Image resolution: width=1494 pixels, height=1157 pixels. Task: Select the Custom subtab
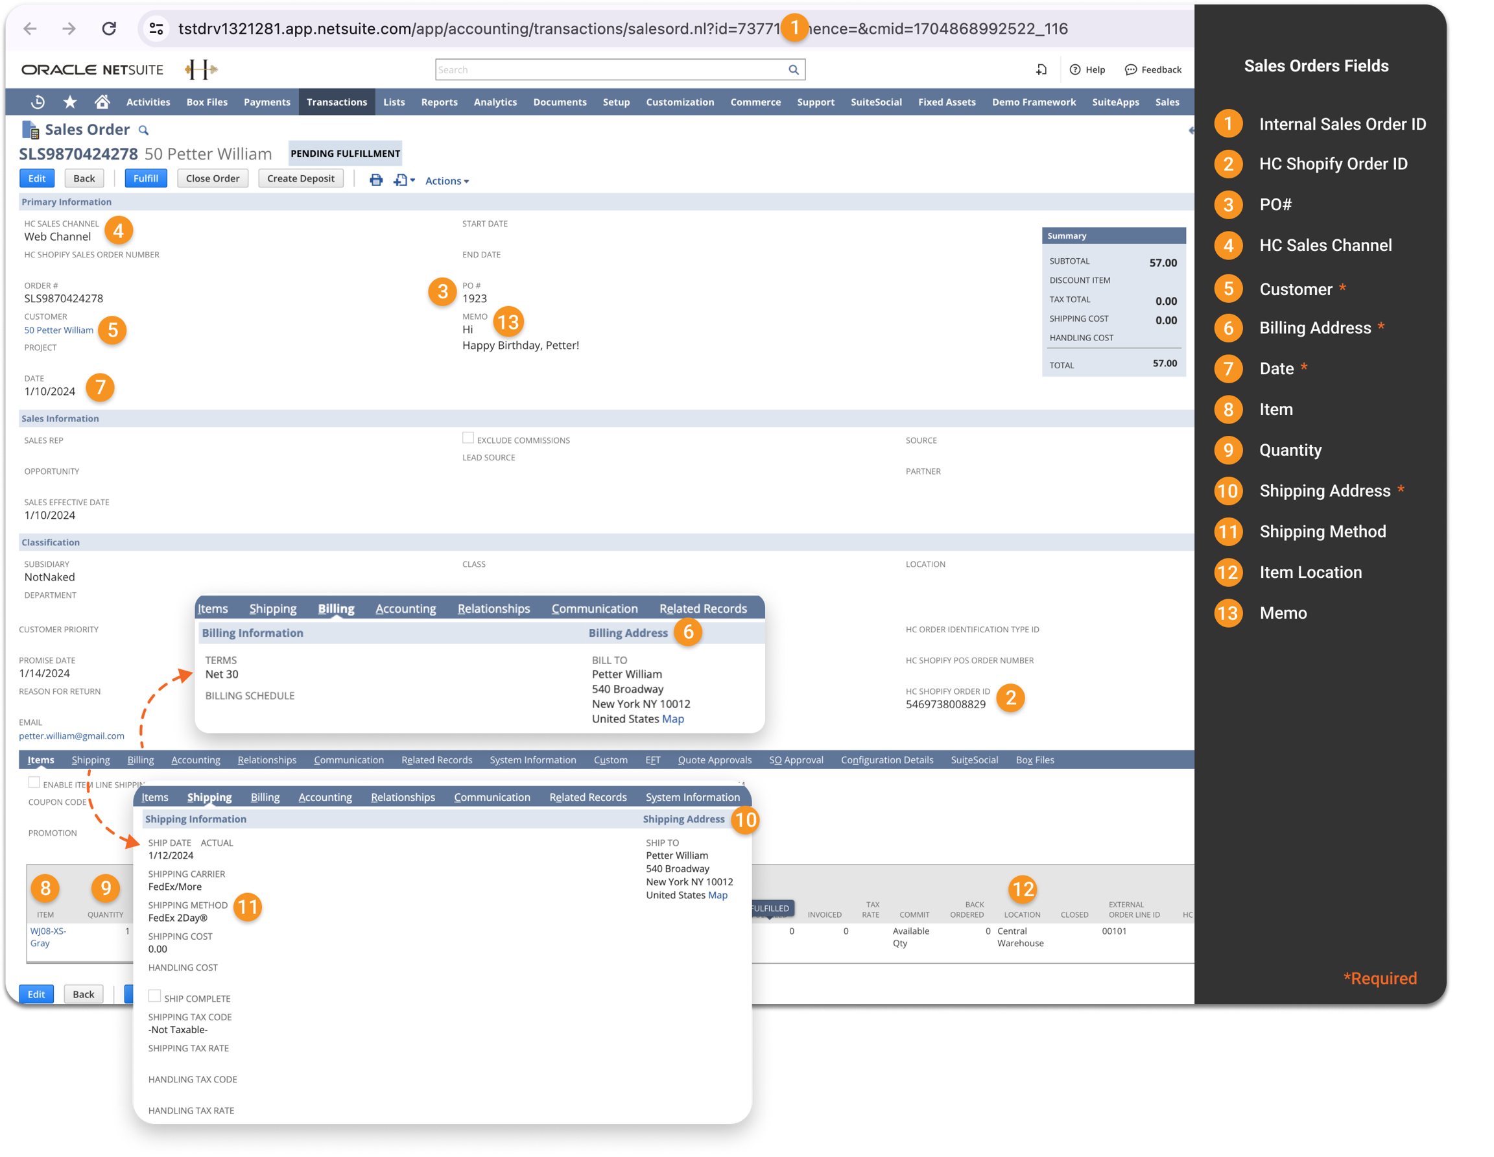tap(611, 760)
